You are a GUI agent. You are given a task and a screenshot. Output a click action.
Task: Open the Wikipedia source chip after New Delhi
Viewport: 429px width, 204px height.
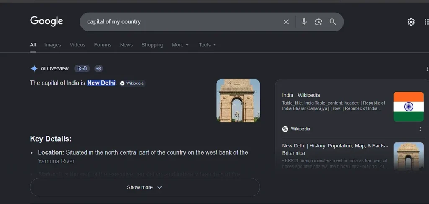coord(132,83)
